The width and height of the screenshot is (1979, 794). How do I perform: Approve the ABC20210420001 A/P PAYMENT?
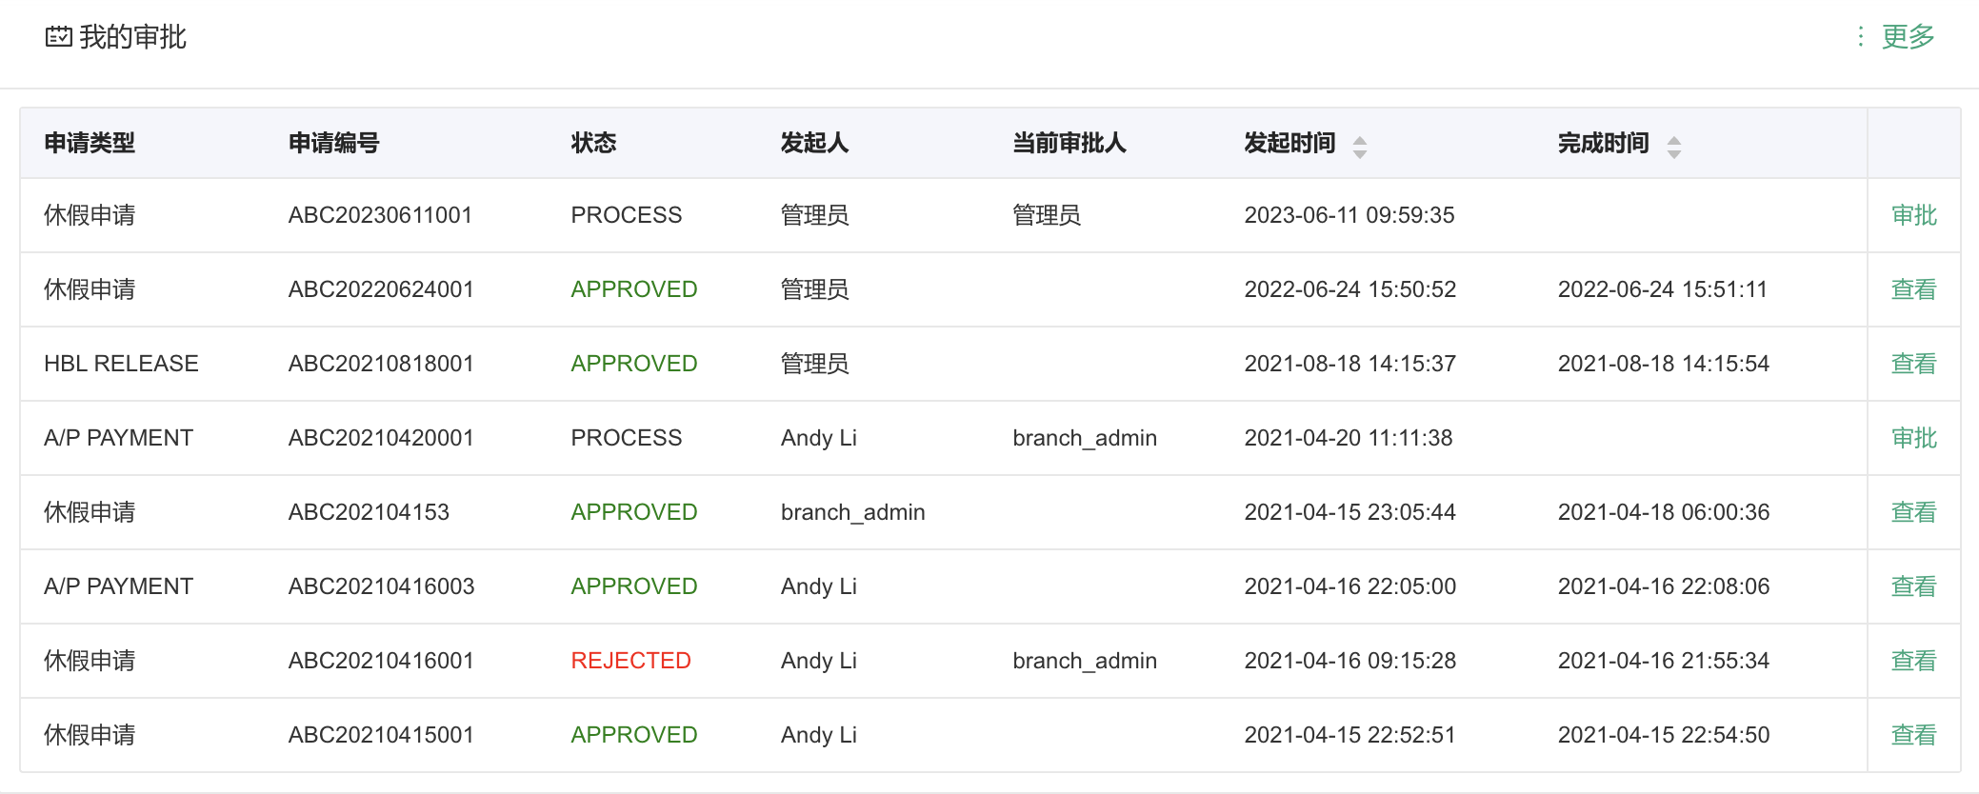pyautogui.click(x=1913, y=439)
